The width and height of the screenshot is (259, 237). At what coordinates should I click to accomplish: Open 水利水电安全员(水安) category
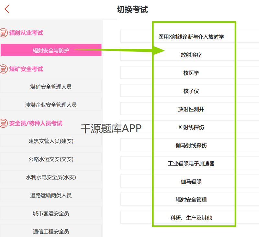point(51,177)
